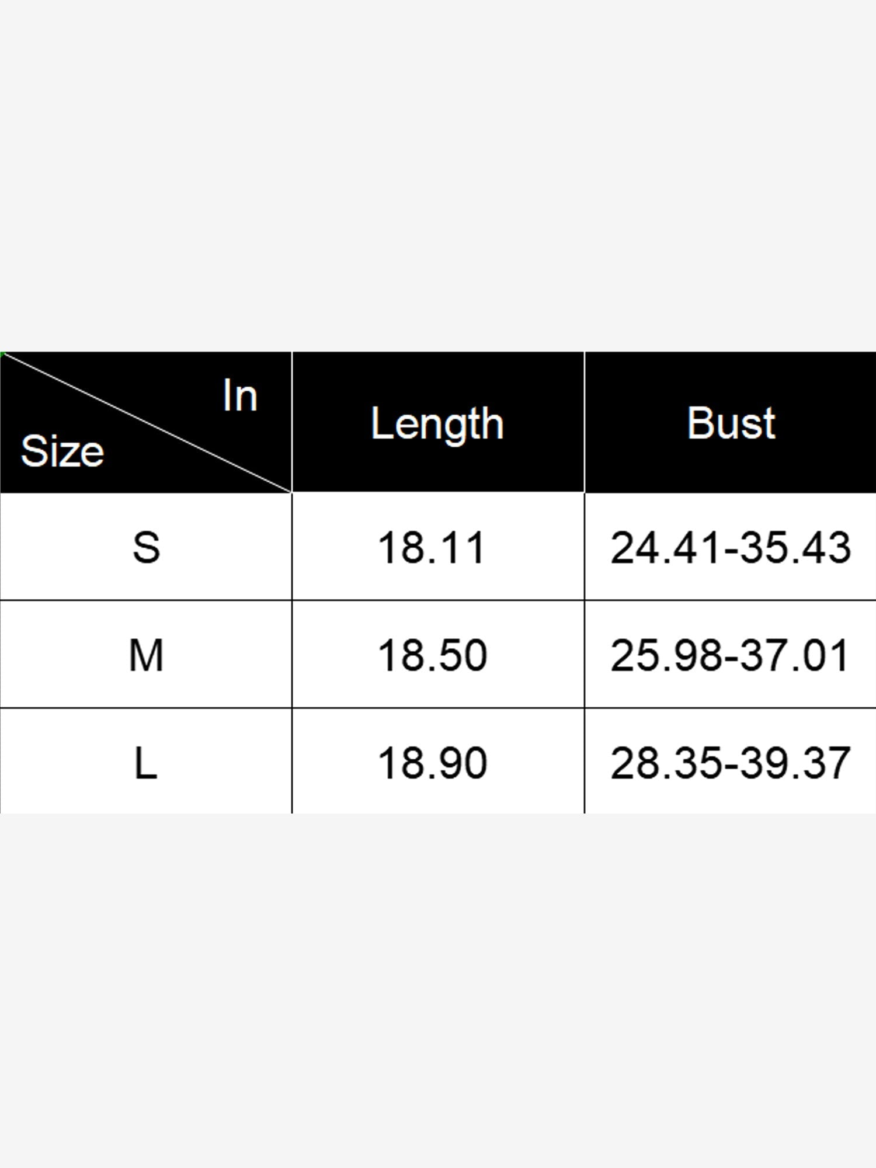Select the L size row label
876x1168 pixels.
click(x=146, y=763)
